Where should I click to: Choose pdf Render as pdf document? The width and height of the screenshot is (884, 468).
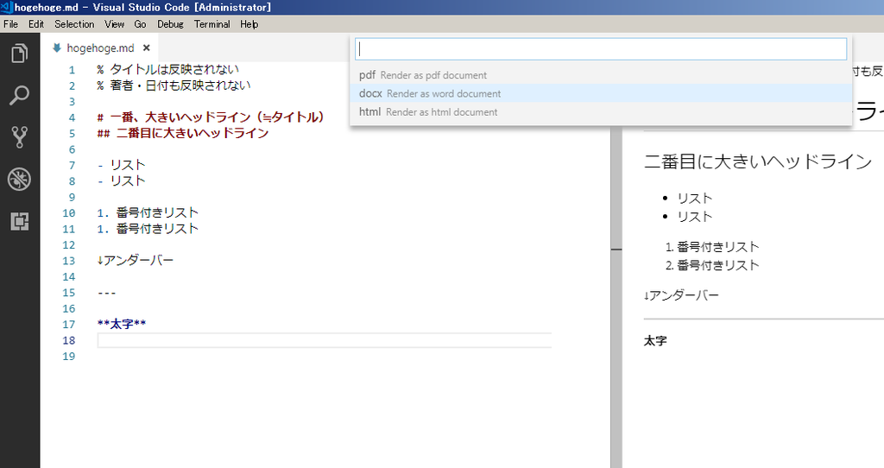(x=601, y=75)
